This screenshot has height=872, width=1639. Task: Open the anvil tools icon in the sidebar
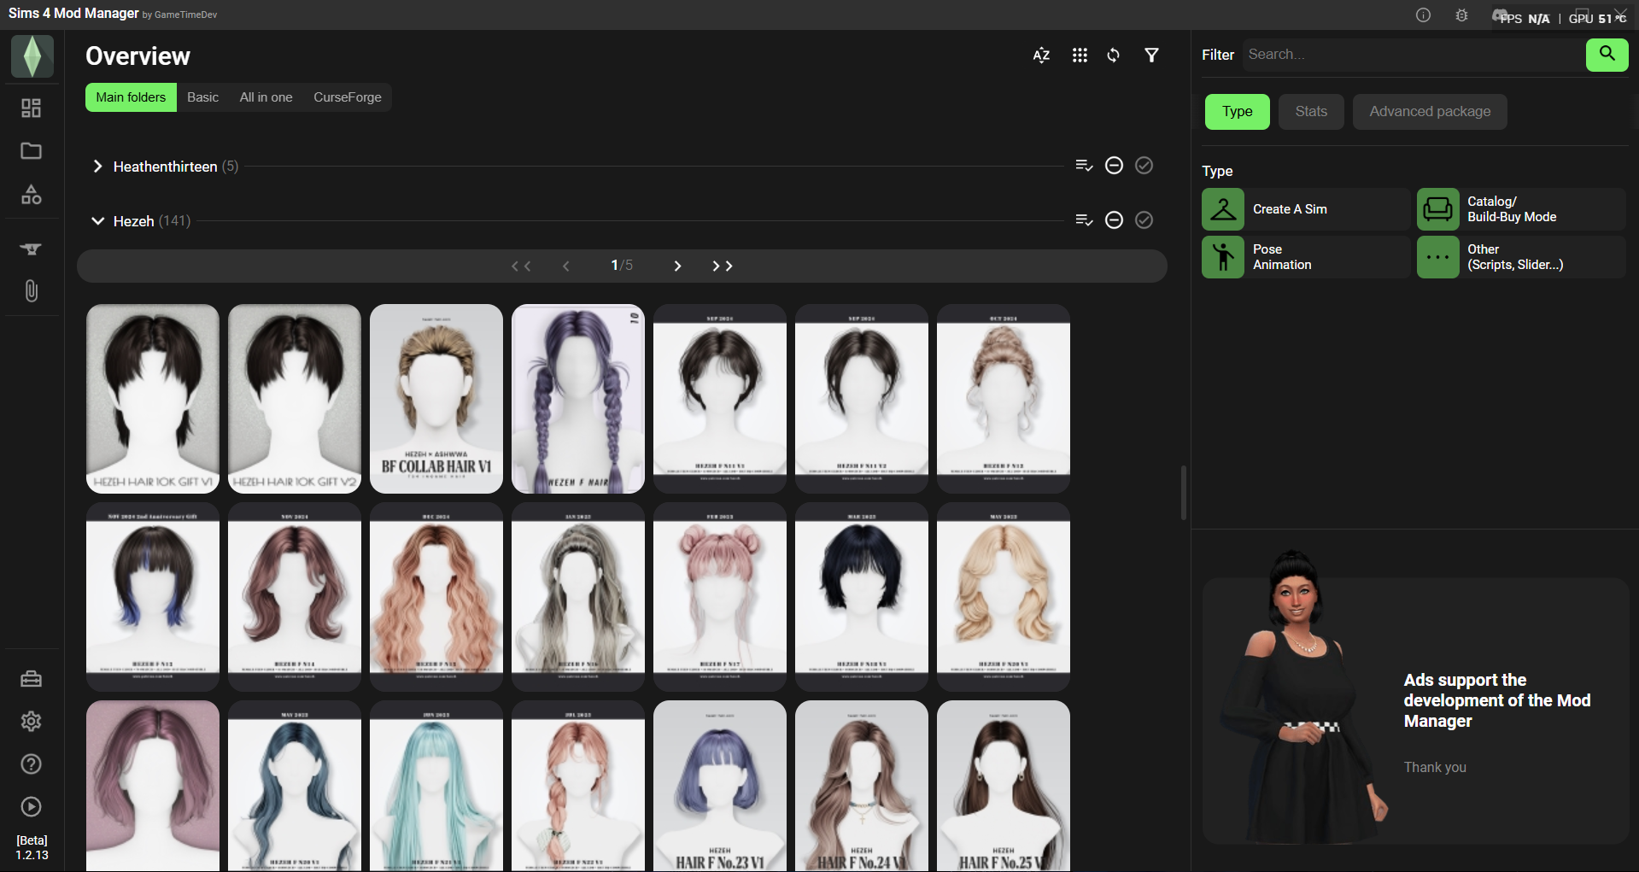[x=32, y=249]
